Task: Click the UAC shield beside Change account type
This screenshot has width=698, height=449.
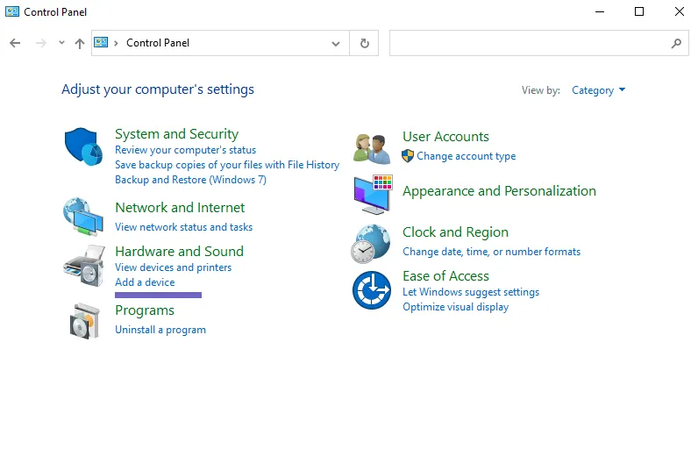Action: 408,156
